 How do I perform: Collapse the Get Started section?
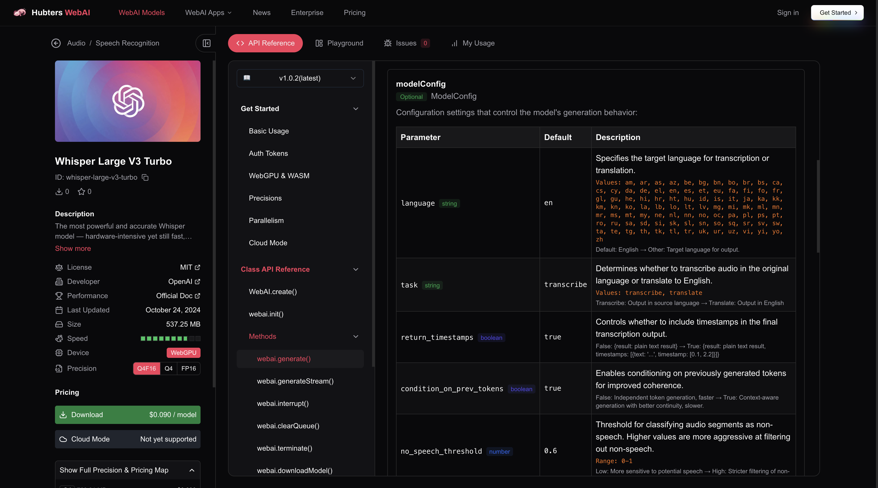(356, 109)
